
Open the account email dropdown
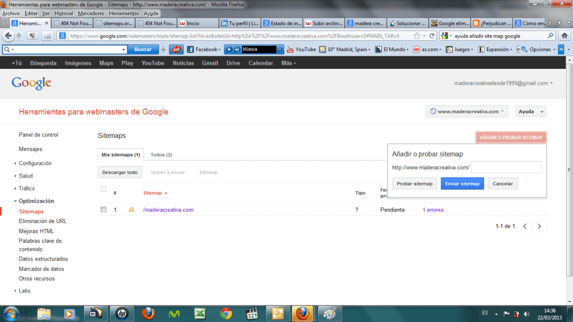point(503,83)
